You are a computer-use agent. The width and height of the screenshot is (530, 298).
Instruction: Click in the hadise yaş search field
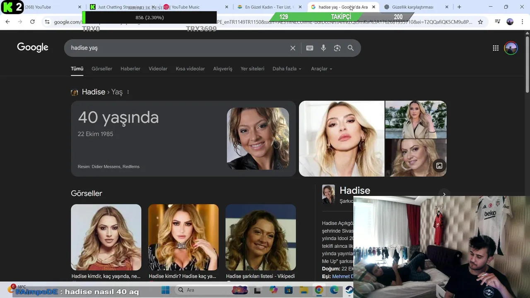tap(178, 48)
